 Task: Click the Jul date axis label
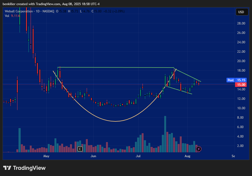[138, 156]
